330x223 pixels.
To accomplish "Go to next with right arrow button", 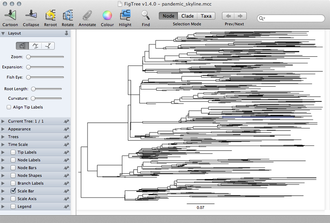I will (240, 16).
